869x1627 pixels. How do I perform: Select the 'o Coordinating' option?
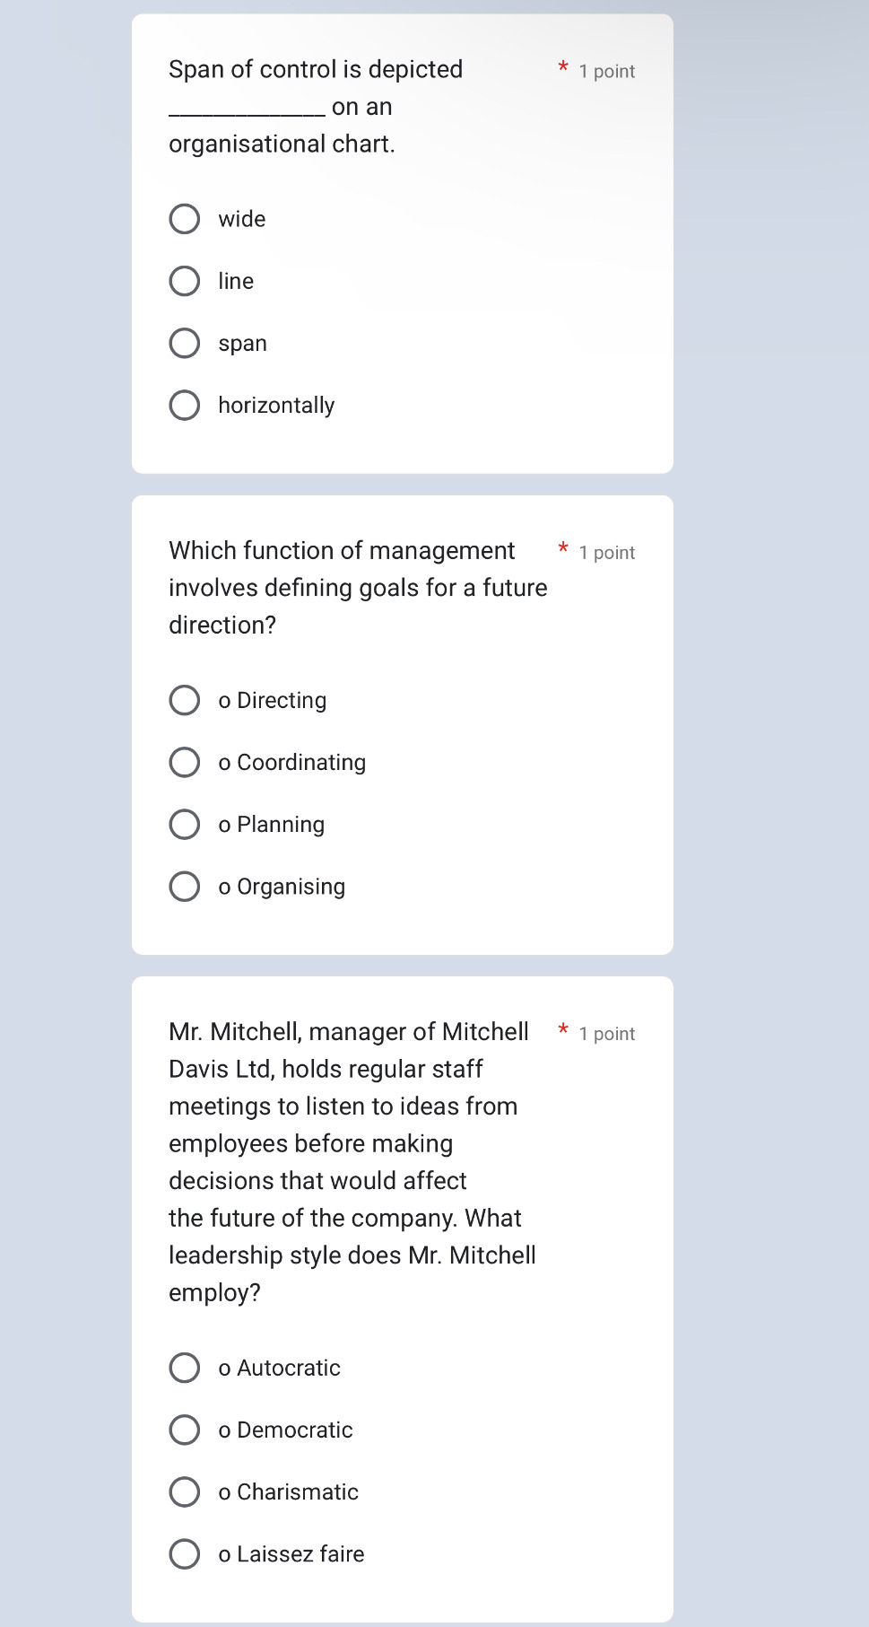185,762
